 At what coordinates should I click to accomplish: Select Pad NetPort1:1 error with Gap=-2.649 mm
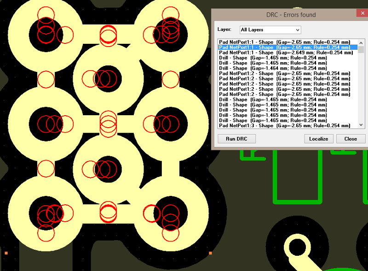[288, 53]
